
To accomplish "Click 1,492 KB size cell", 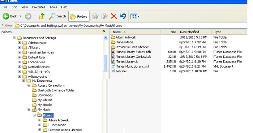I will point(170,66).
